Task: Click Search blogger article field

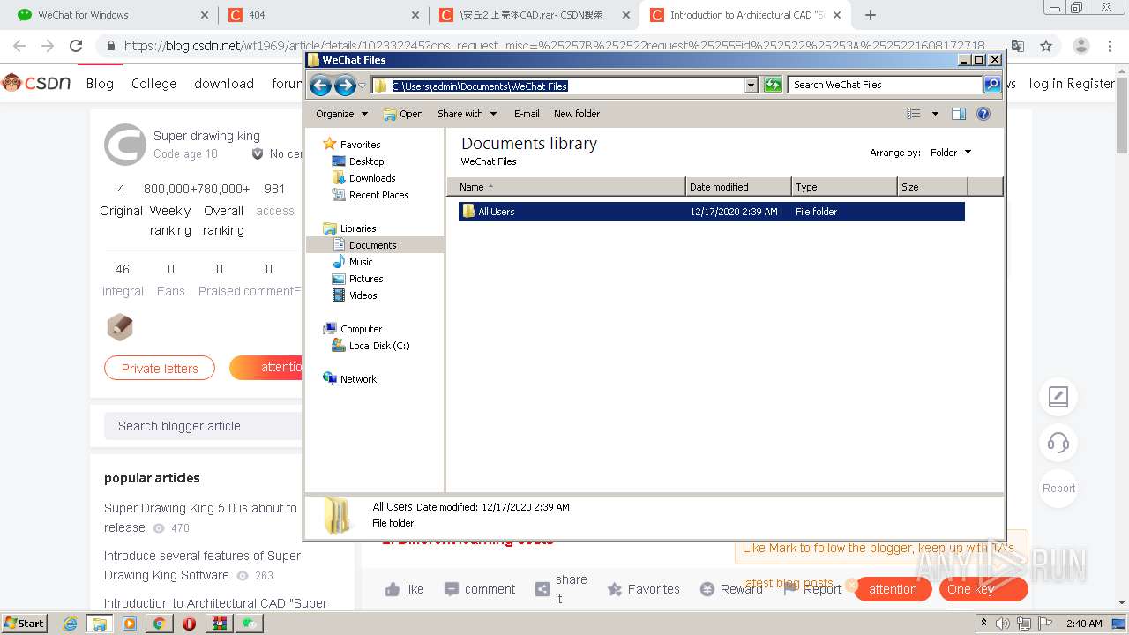Action: click(x=203, y=426)
